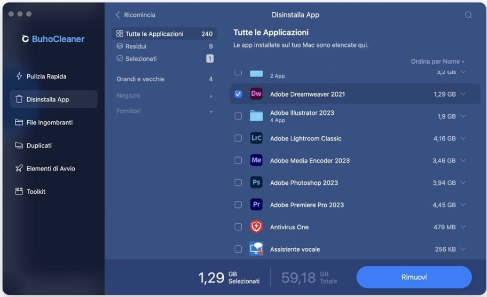Viewport: 487px width, 297px height.
Task: Click the Media Encoder Me icon
Action: (256, 160)
